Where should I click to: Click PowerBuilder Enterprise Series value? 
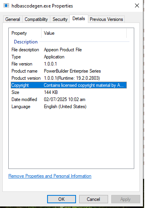72,71
